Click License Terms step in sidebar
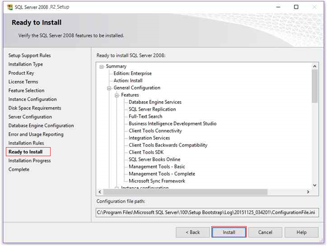 click(23, 82)
